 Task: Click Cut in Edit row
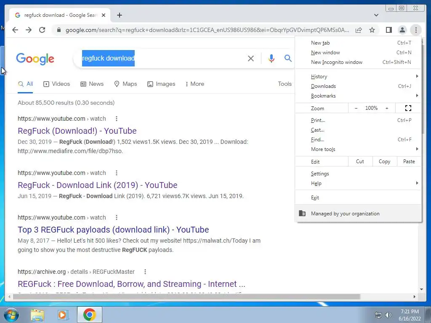coord(360,161)
